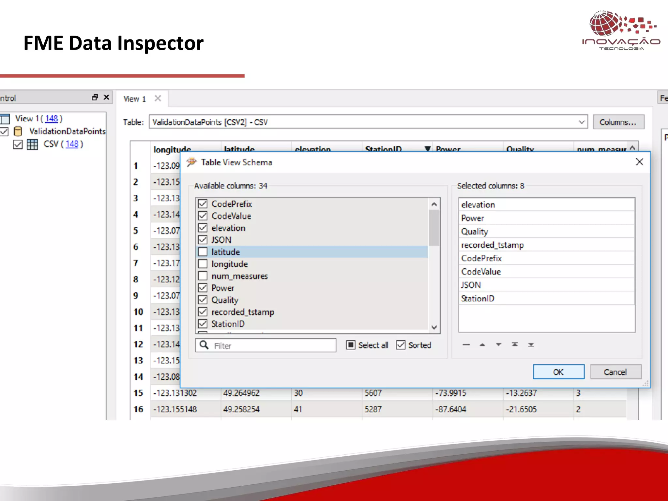Uncheck the recorded_tstamp column checkbox
This screenshot has height=501, width=668.
point(203,312)
